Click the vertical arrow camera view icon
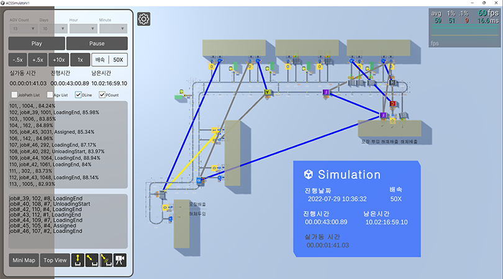 [78, 260]
